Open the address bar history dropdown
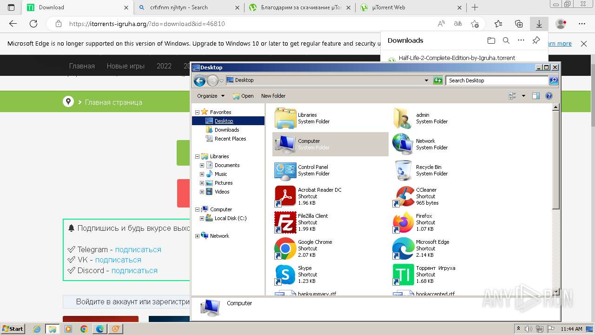The image size is (595, 335). coord(426,80)
